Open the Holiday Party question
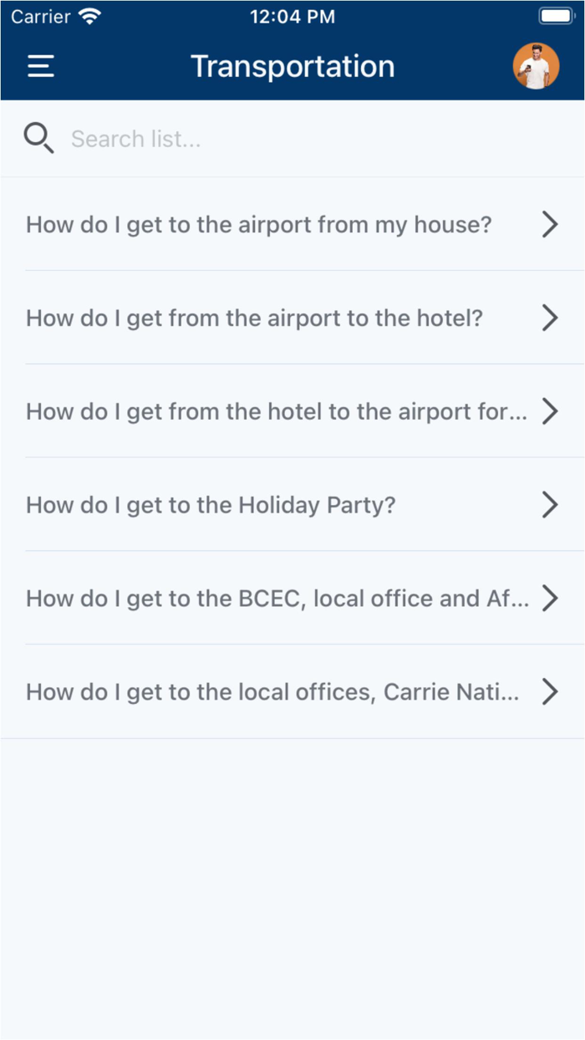This screenshot has width=585, height=1040. click(292, 505)
